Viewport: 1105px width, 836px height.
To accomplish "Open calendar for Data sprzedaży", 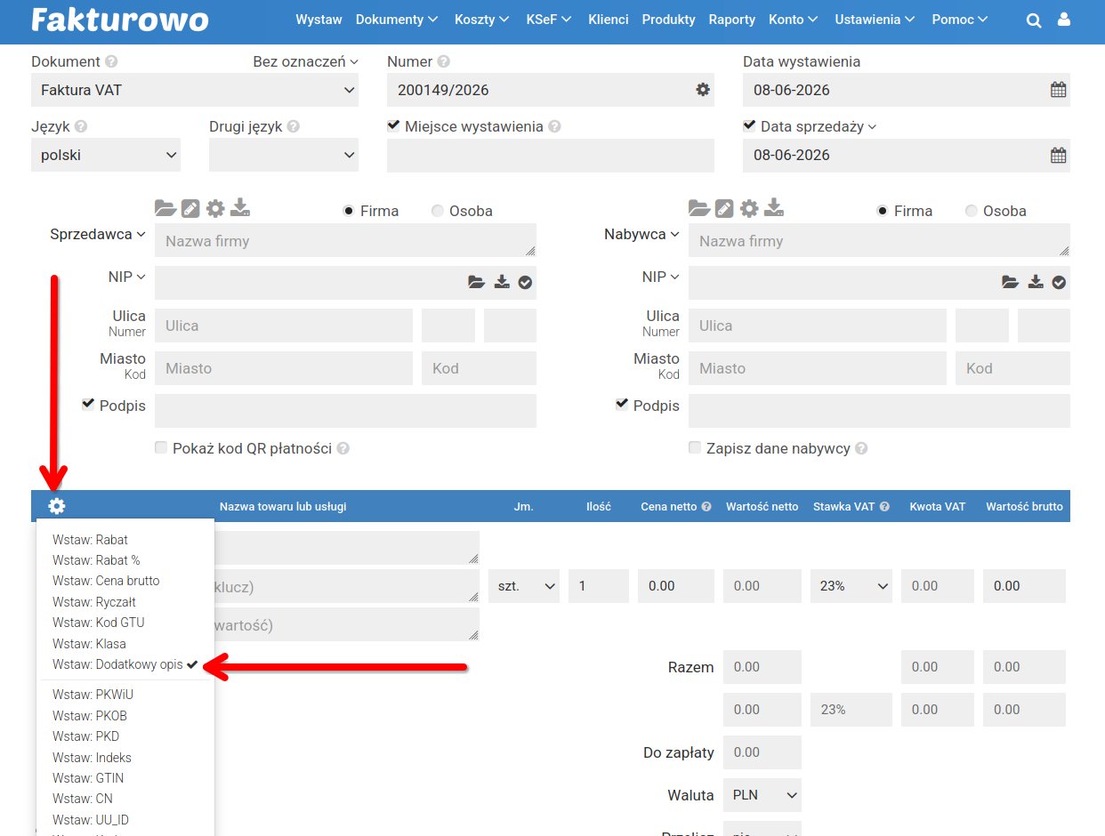I will click(1058, 155).
